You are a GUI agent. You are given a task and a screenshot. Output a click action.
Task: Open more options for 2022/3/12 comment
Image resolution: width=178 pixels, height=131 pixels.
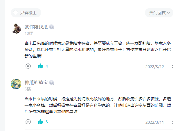172,67
